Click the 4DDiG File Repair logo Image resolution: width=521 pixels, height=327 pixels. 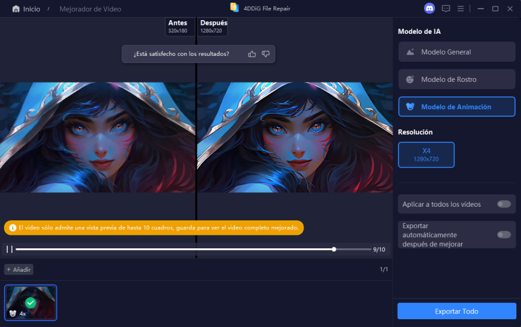(x=234, y=8)
